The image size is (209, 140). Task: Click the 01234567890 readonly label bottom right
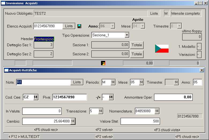pyautogui.click(x=190, y=116)
